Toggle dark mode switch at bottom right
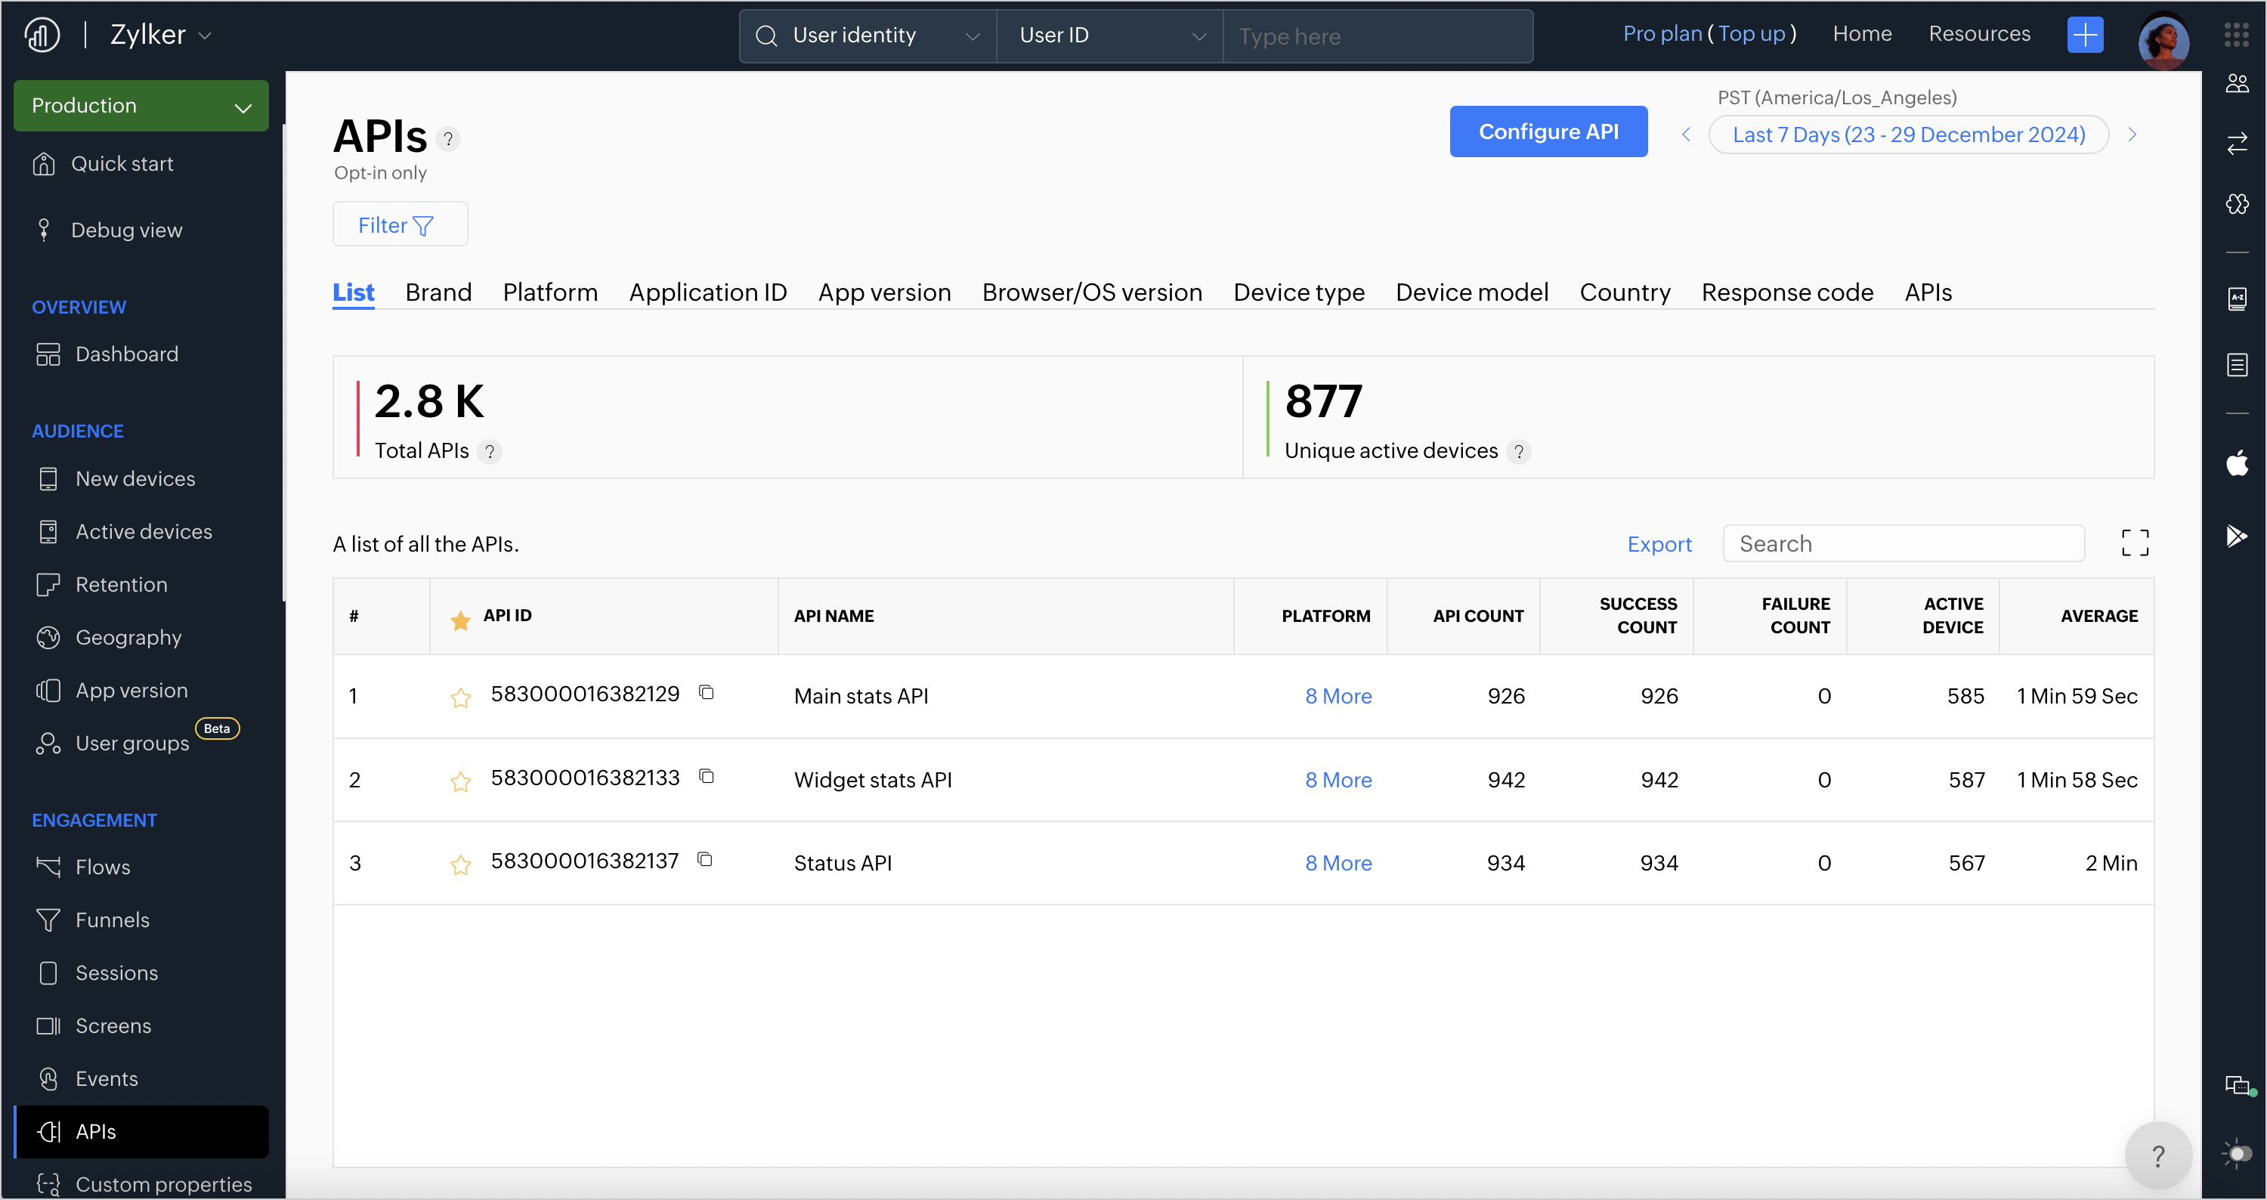2267x1200 pixels. tap(2238, 1153)
